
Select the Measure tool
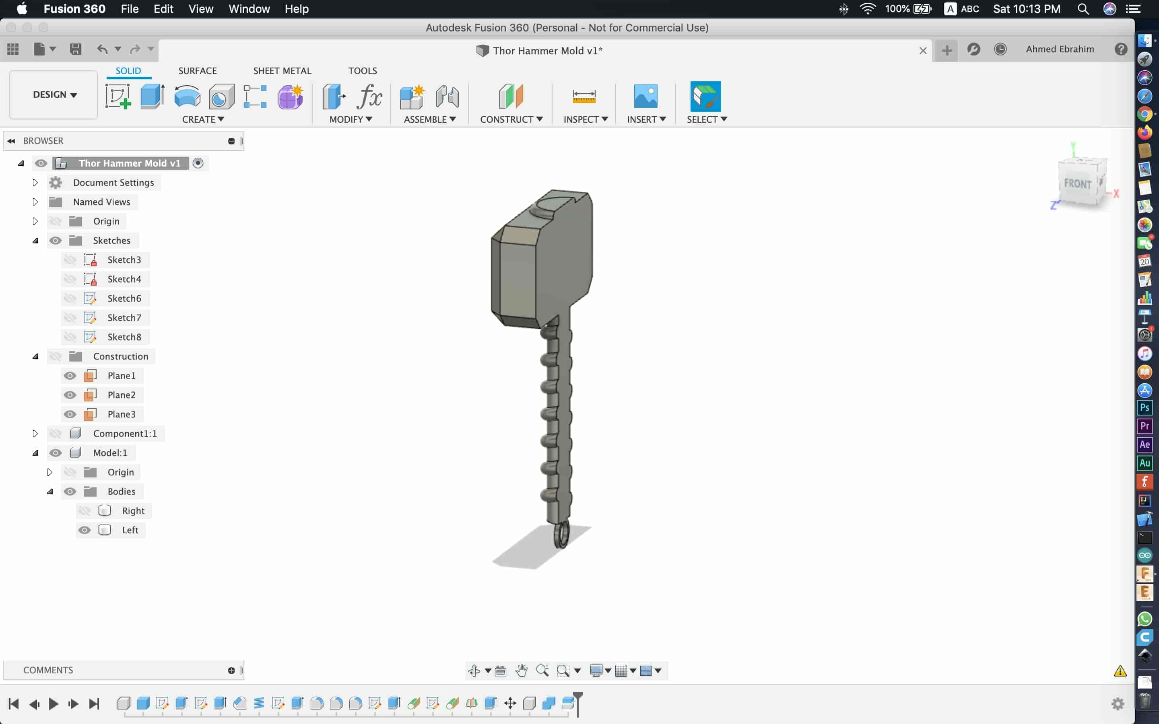pos(584,96)
